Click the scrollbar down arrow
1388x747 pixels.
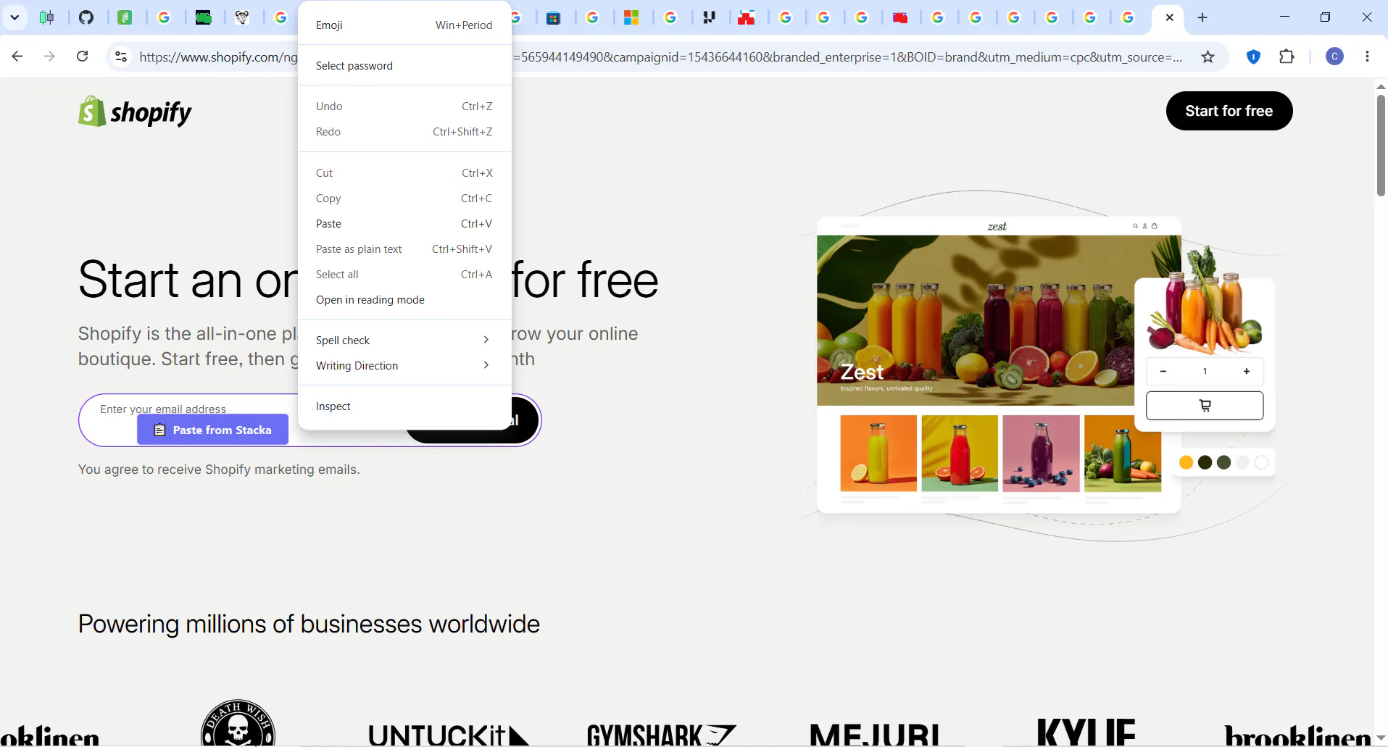point(1381,739)
